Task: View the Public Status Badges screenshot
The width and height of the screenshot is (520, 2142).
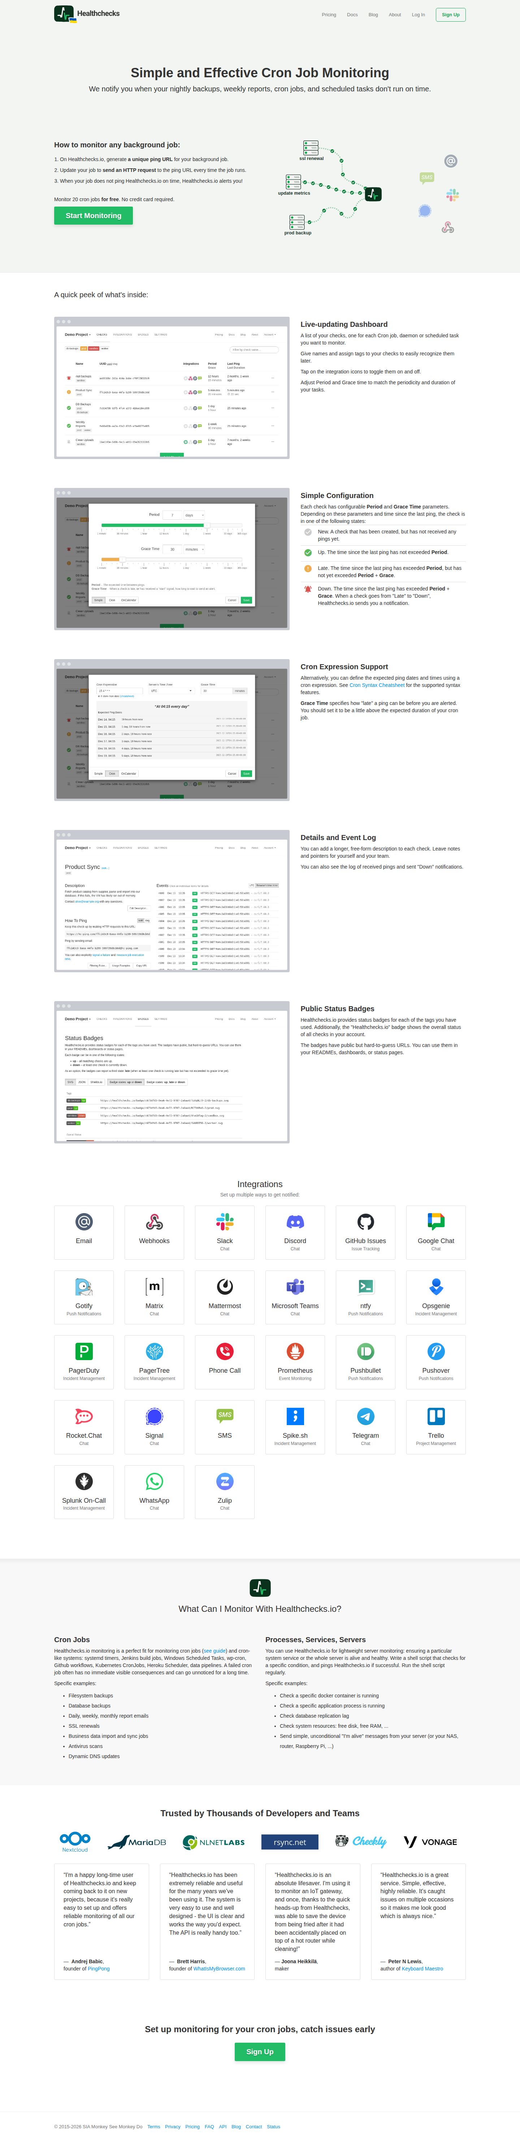Action: (x=172, y=1073)
